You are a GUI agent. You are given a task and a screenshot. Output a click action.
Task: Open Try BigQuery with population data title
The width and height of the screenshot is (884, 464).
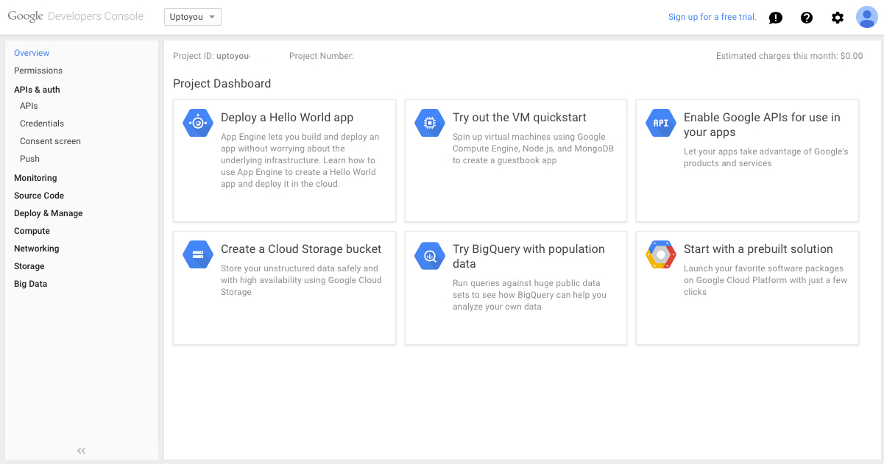click(x=528, y=257)
